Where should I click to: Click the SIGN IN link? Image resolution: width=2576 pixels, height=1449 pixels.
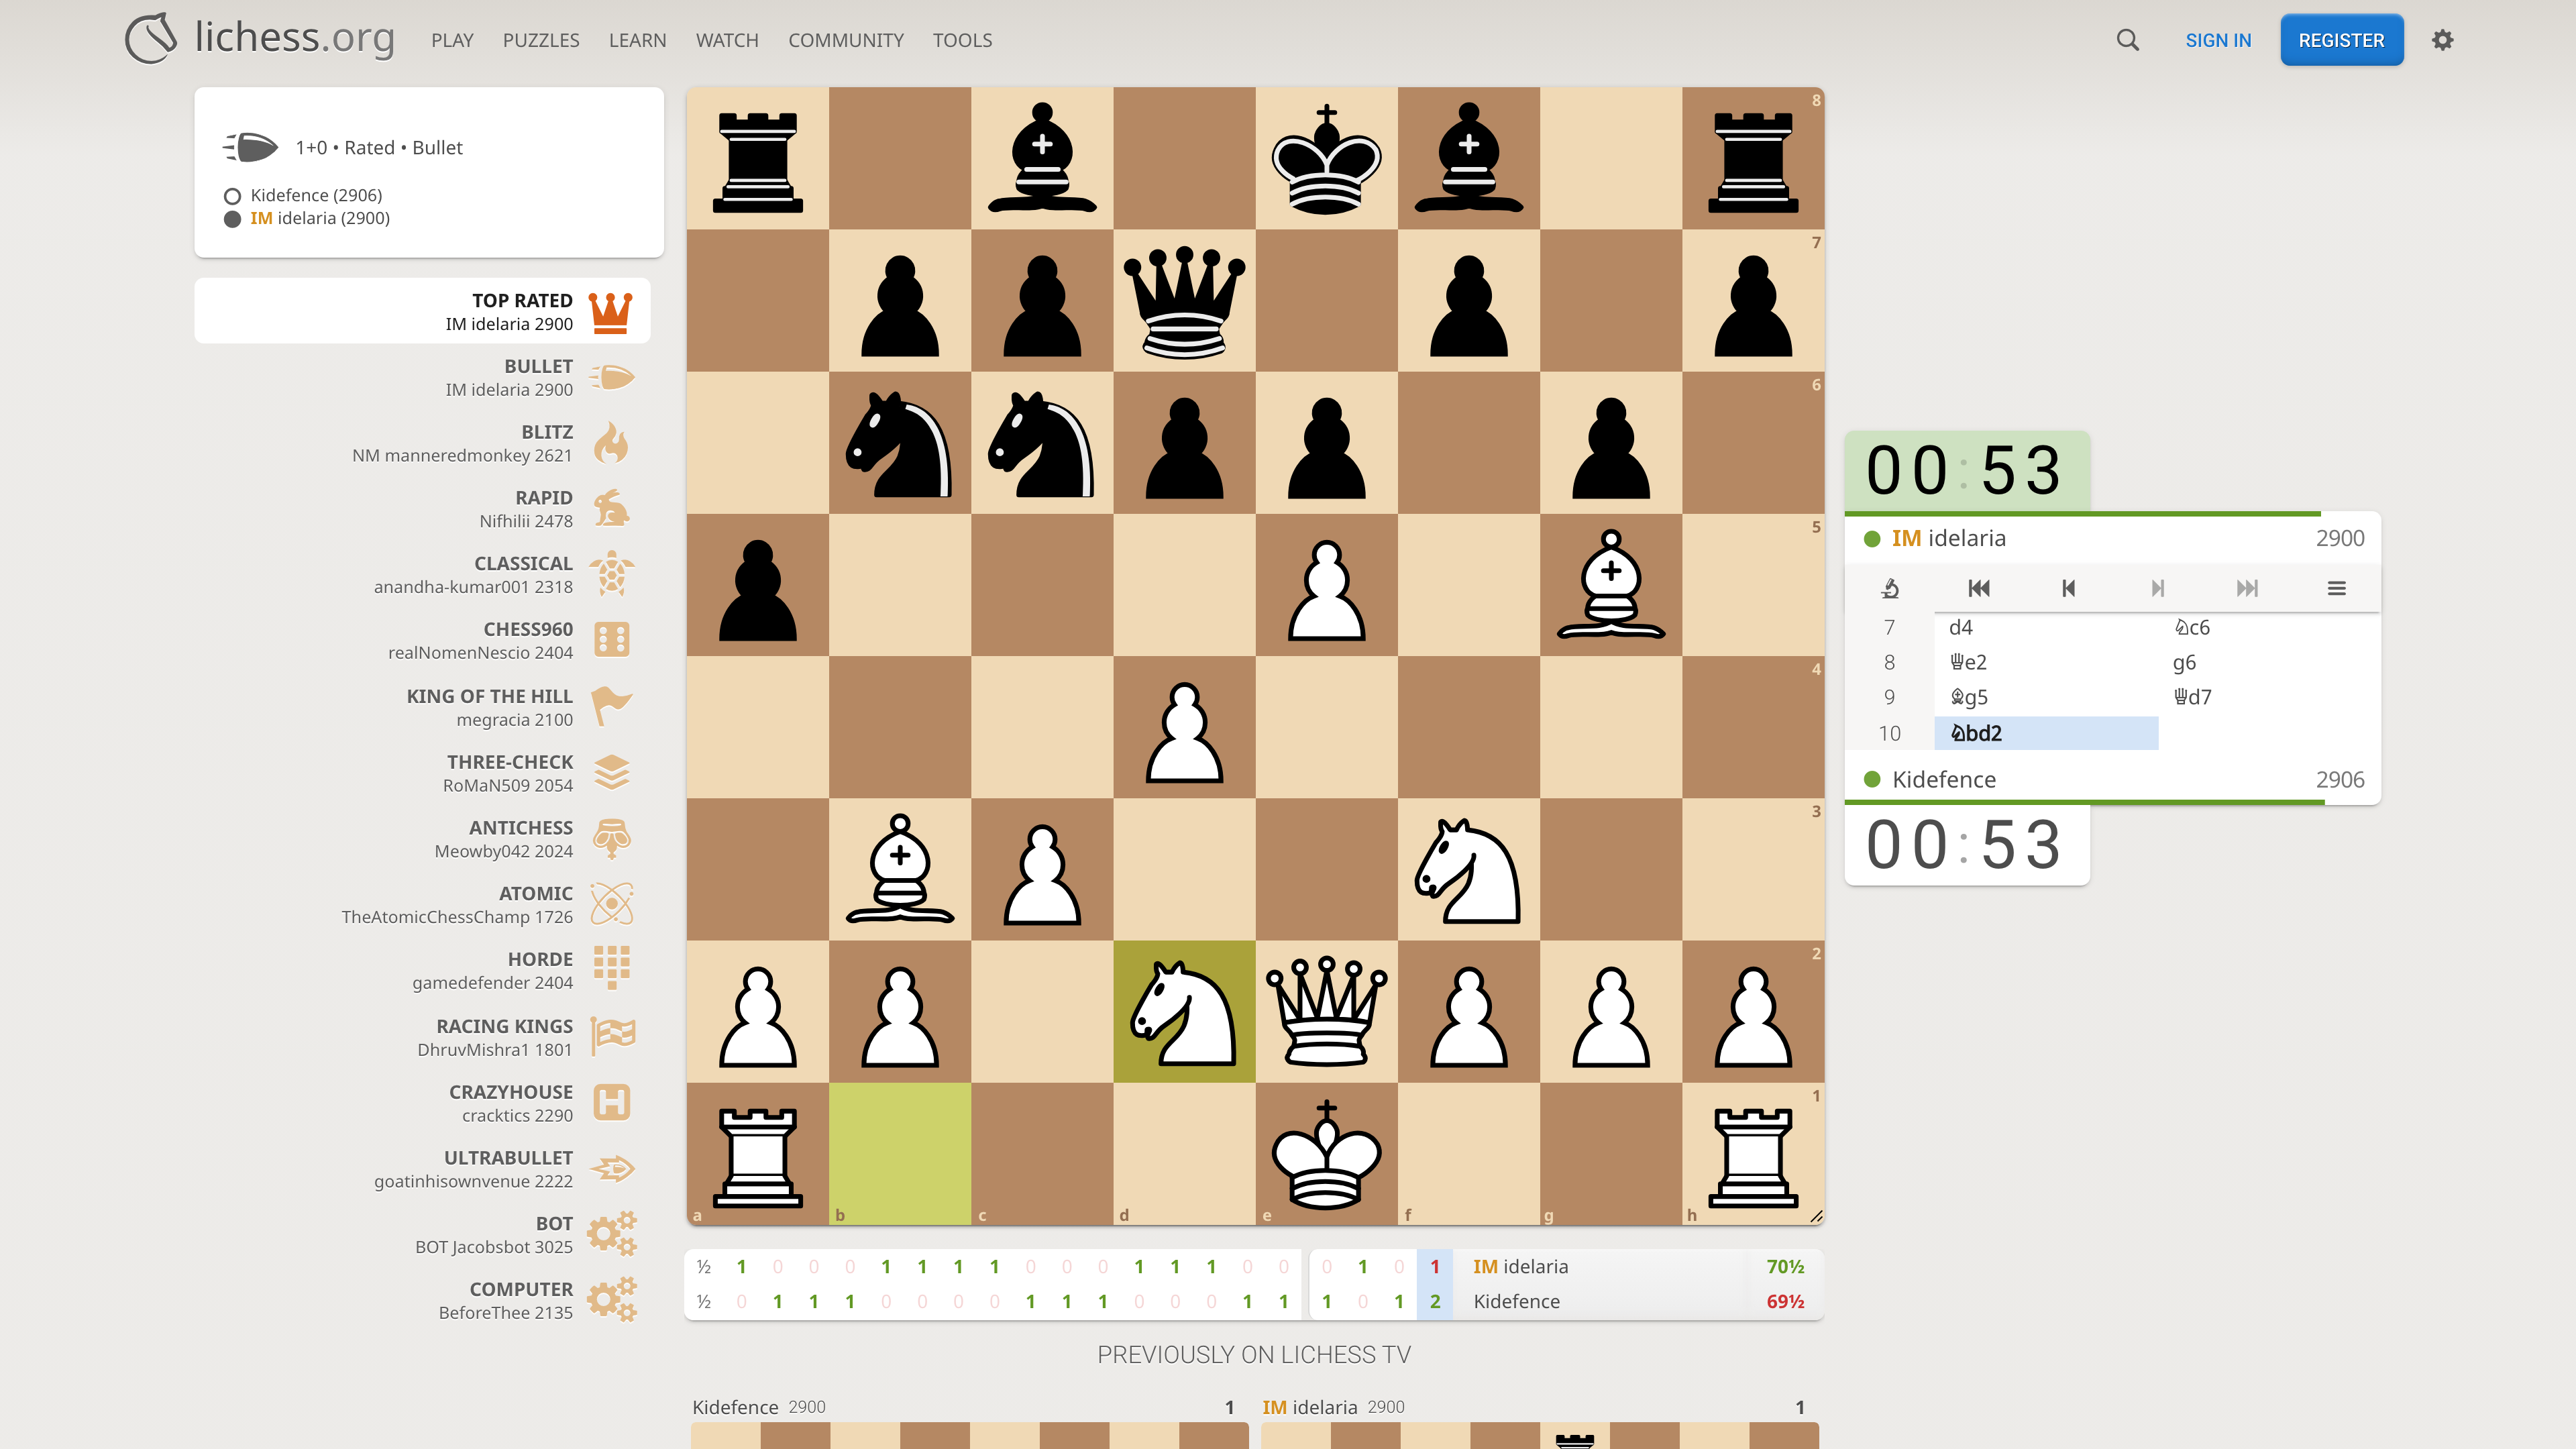pyautogui.click(x=2218, y=40)
